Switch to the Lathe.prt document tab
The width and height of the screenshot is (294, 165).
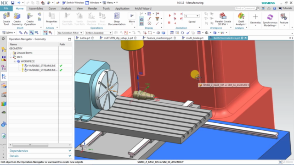(85, 38)
